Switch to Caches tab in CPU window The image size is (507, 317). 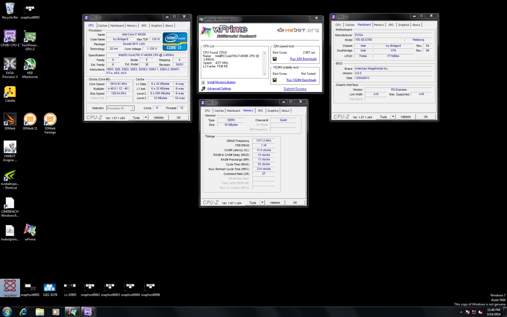[103, 26]
